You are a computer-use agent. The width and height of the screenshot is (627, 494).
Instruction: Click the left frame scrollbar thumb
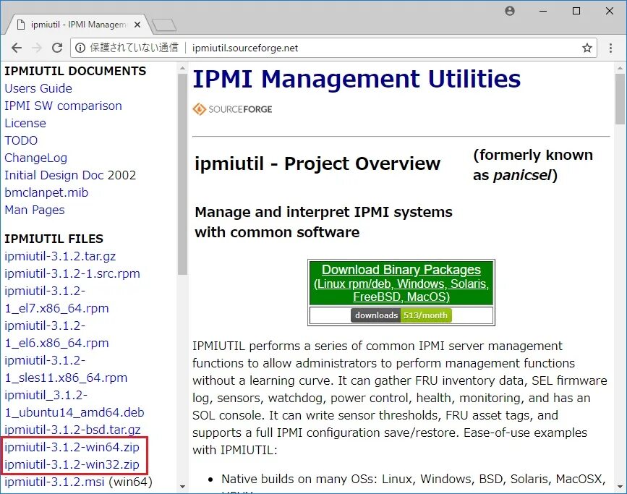point(182,174)
